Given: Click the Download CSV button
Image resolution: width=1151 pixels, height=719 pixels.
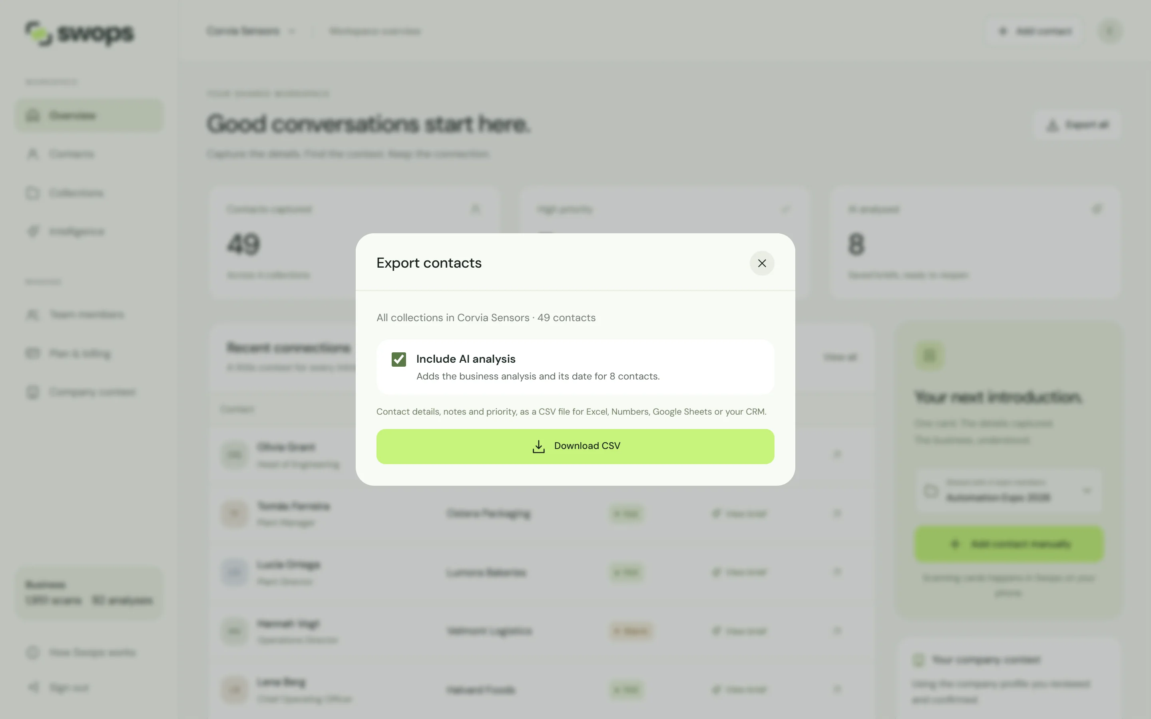Looking at the screenshot, I should (x=575, y=447).
